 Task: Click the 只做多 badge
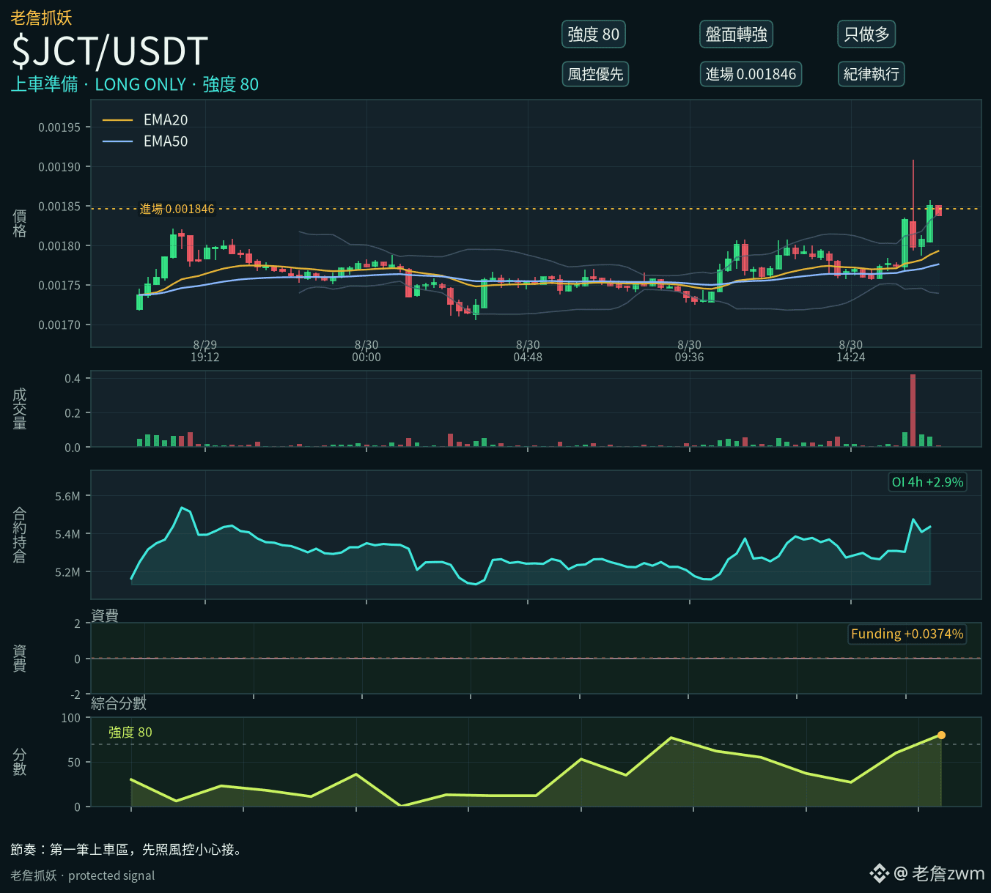(866, 34)
